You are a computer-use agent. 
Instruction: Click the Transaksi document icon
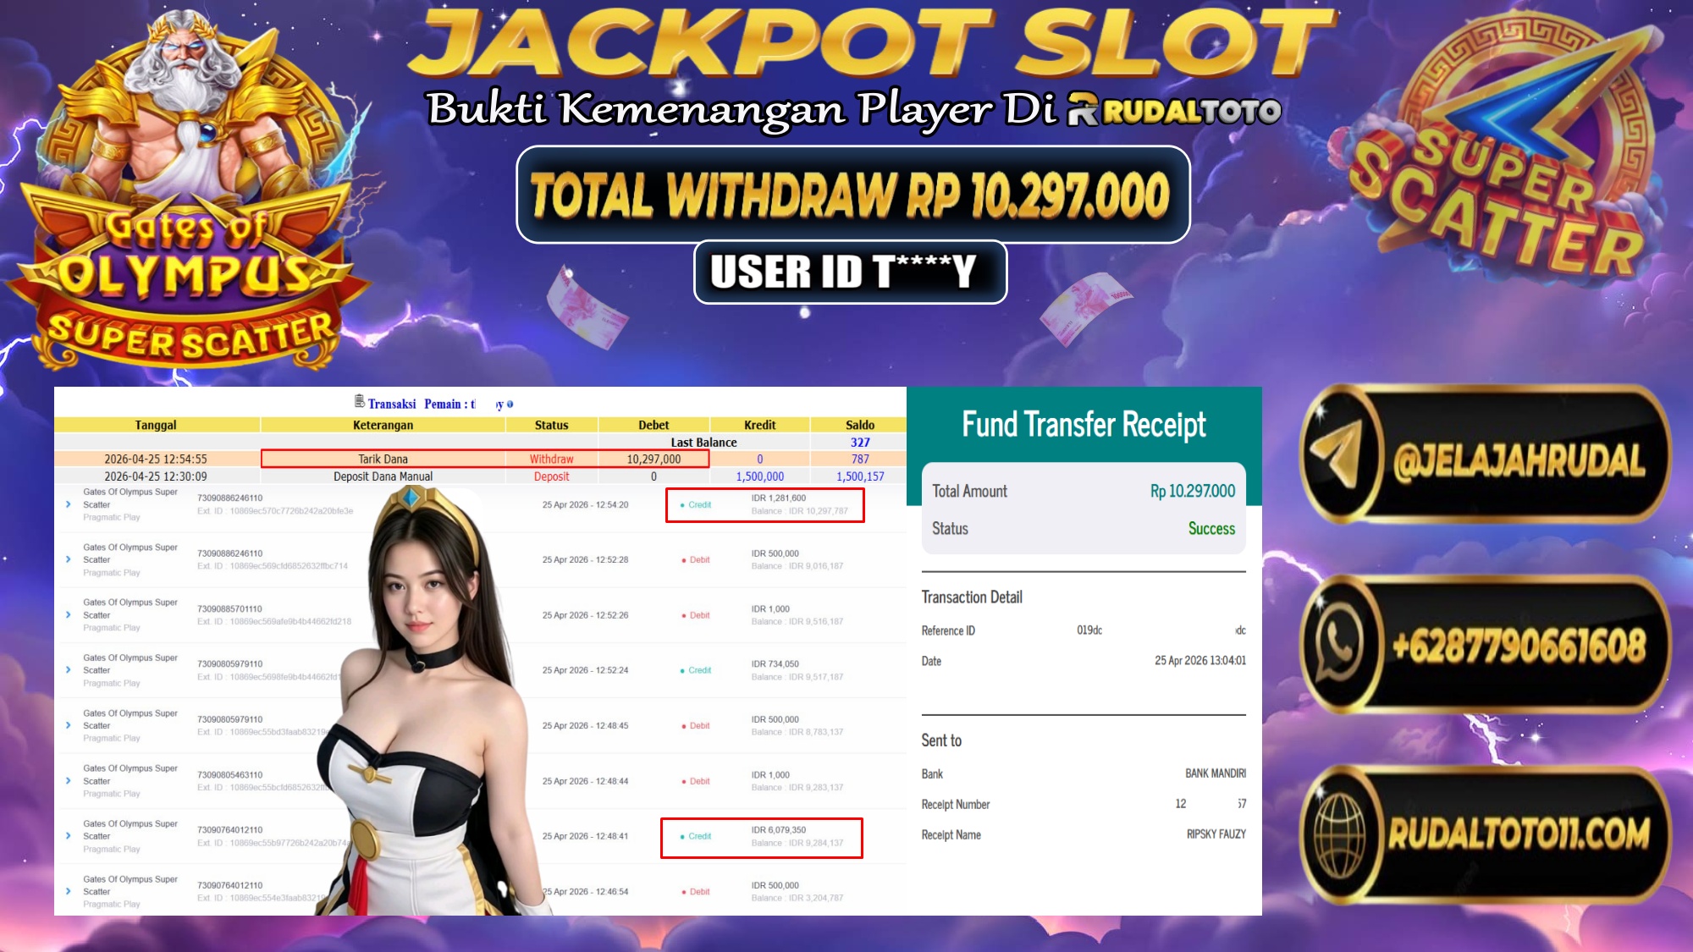360,402
